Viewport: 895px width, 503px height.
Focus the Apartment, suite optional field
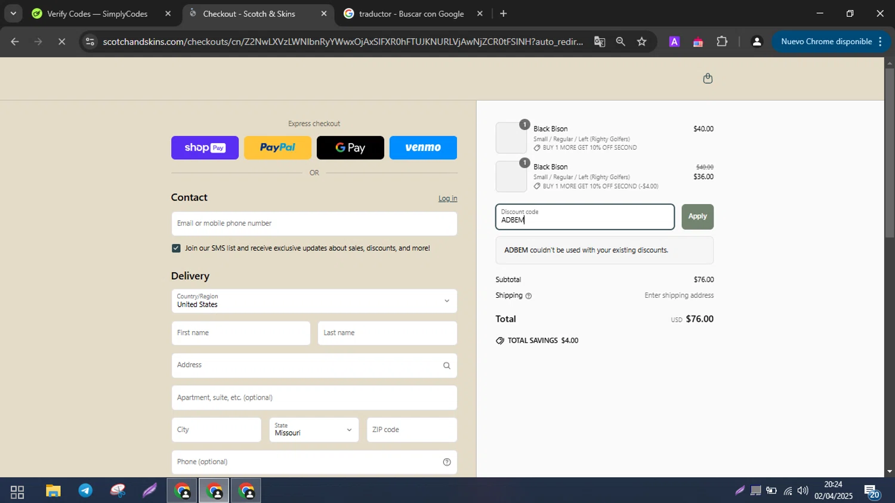[314, 397]
